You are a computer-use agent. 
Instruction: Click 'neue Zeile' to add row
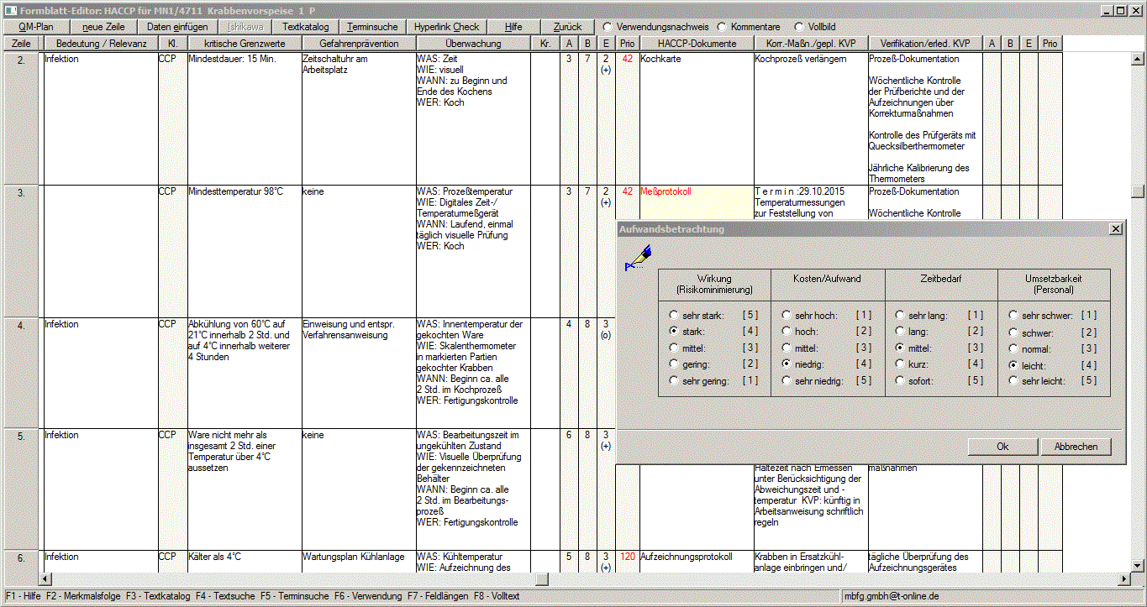pos(103,27)
